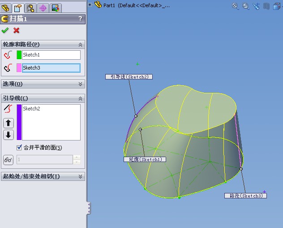283x228 pixels.
Task: Confirm sweep with green checkmark
Action: (x=5, y=30)
